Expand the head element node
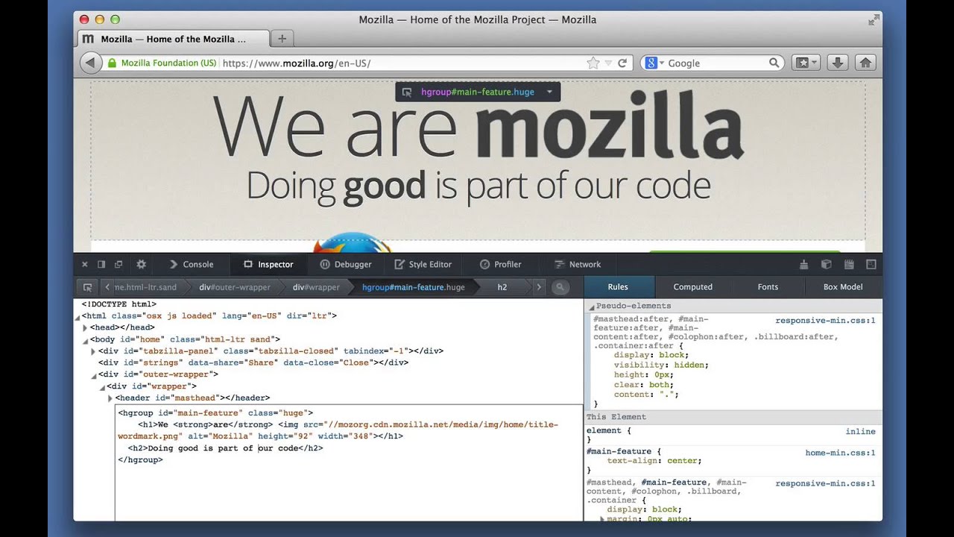 point(85,327)
